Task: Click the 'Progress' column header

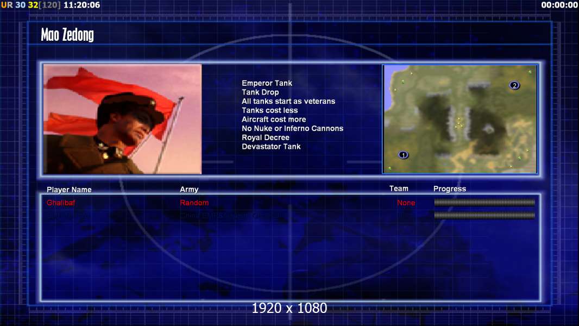Action: point(450,189)
